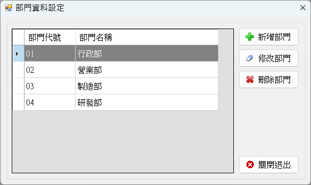Close the 部門資料設定 window
The width and height of the screenshot is (311, 185).
(x=303, y=8)
